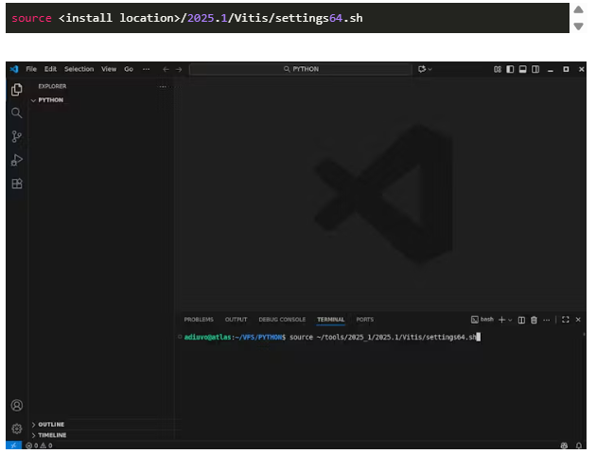The height and width of the screenshot is (454, 596).
Task: Open the Run and Debug view
Action: point(16,160)
